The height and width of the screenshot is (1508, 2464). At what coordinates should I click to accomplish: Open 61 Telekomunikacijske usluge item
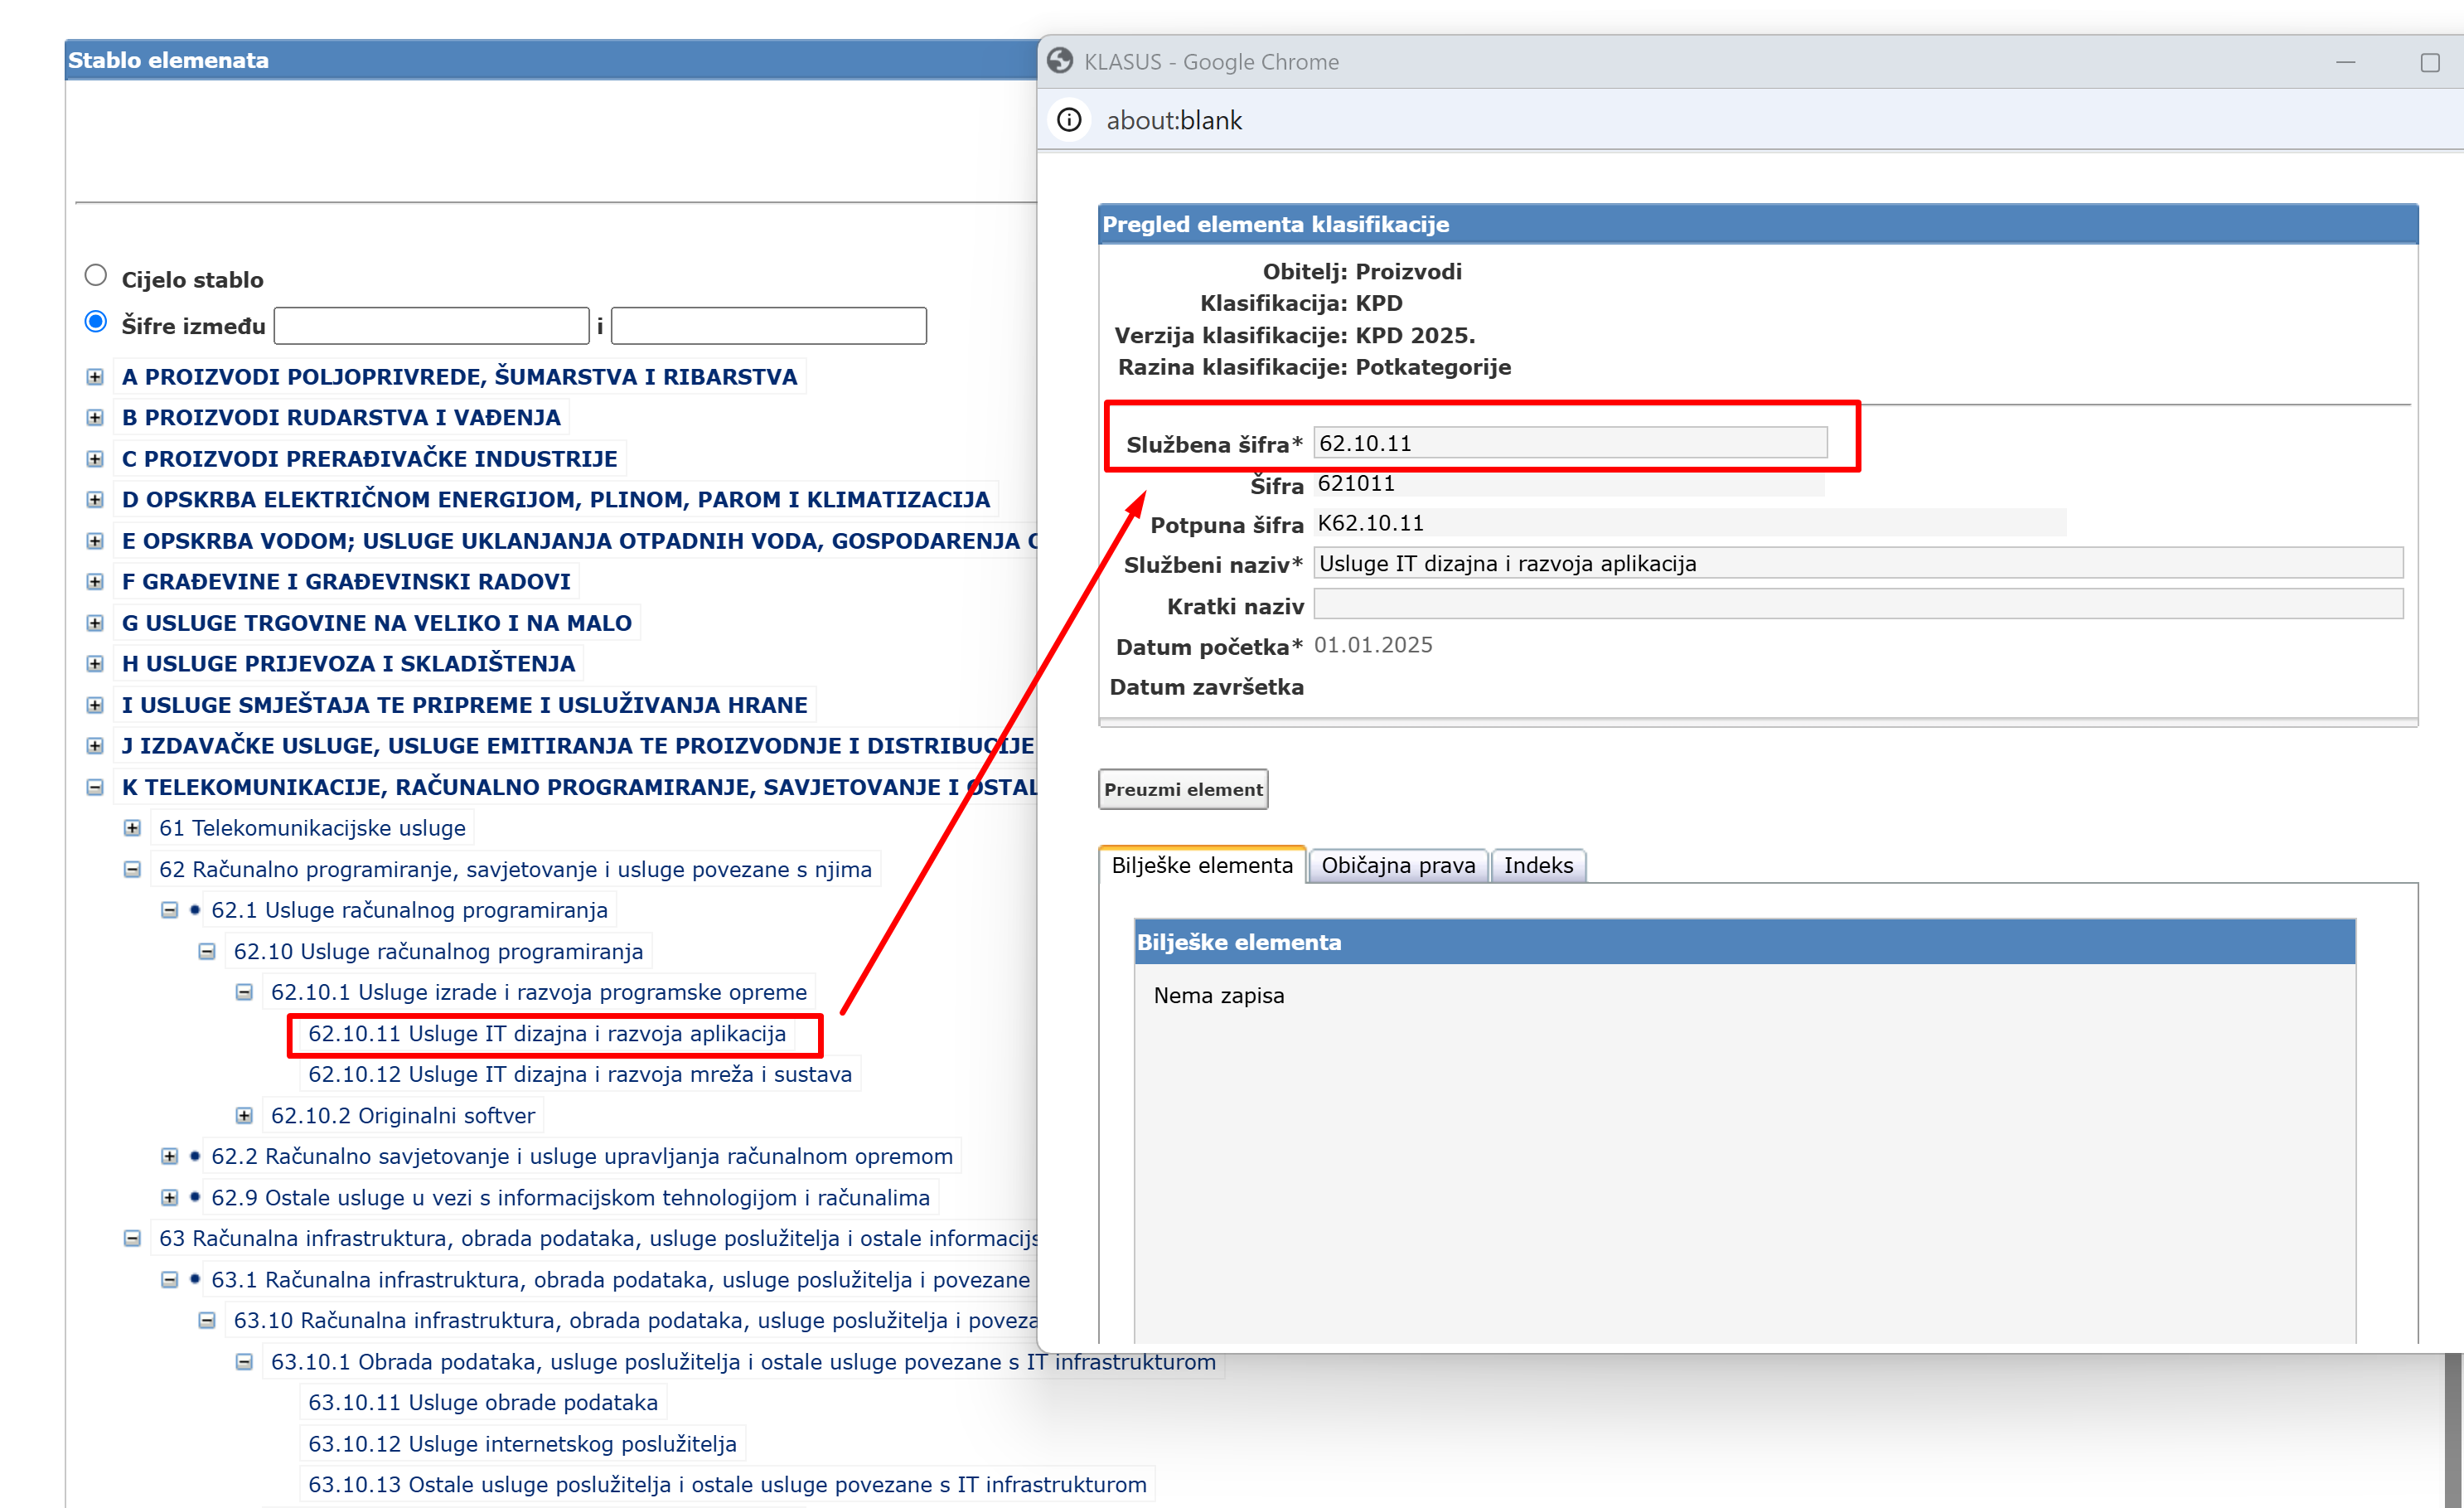coord(312,828)
